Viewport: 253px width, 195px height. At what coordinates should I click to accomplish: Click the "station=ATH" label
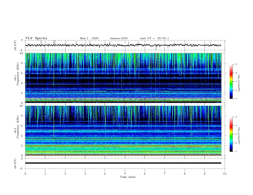point(119,38)
